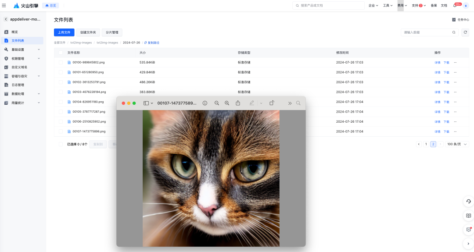Click the Preview info inspector icon
The image size is (474, 252).
[x=205, y=103]
